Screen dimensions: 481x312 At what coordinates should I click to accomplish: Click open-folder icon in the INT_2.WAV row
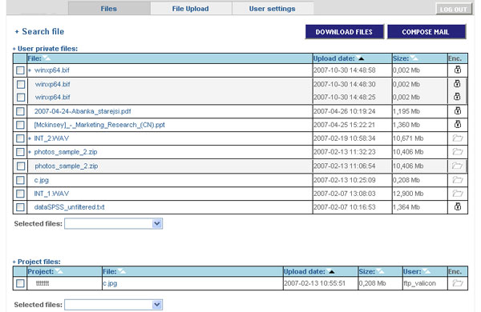point(458,138)
